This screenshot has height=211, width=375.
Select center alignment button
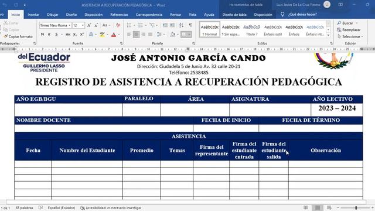click(x=136, y=35)
